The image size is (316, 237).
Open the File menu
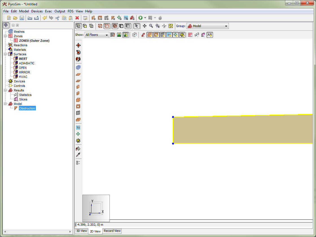[x=6, y=11]
